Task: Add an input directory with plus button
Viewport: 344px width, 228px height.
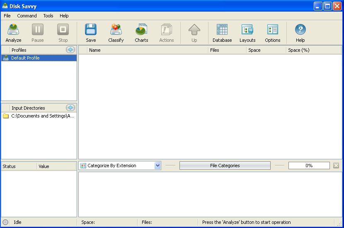Action: tap(70, 108)
